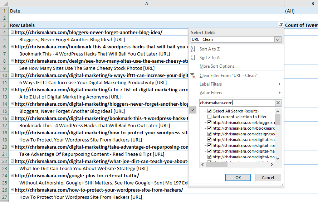The height and width of the screenshot is (202, 318).
Task: Click the Sort A to Z icon
Action: click(x=193, y=49)
